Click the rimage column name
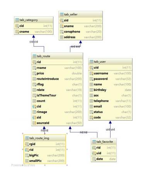Screen dimensions: 143x171 coord(42,112)
